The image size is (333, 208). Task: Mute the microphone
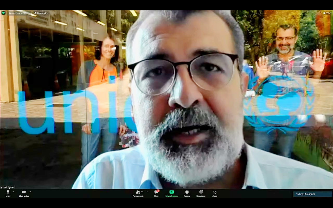tap(8, 193)
